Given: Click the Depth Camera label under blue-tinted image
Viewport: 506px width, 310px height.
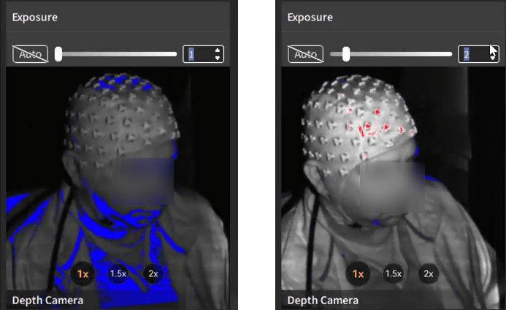Looking at the screenshot, I should point(47,300).
